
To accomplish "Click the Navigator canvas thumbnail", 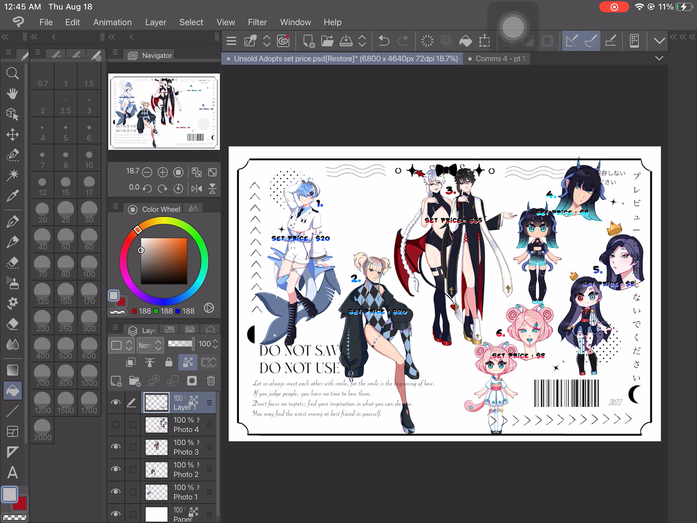I will (164, 112).
